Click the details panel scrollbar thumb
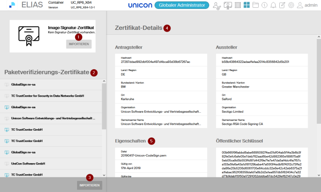Screen dimensions: 321x192 pyautogui.click(x=319, y=82)
